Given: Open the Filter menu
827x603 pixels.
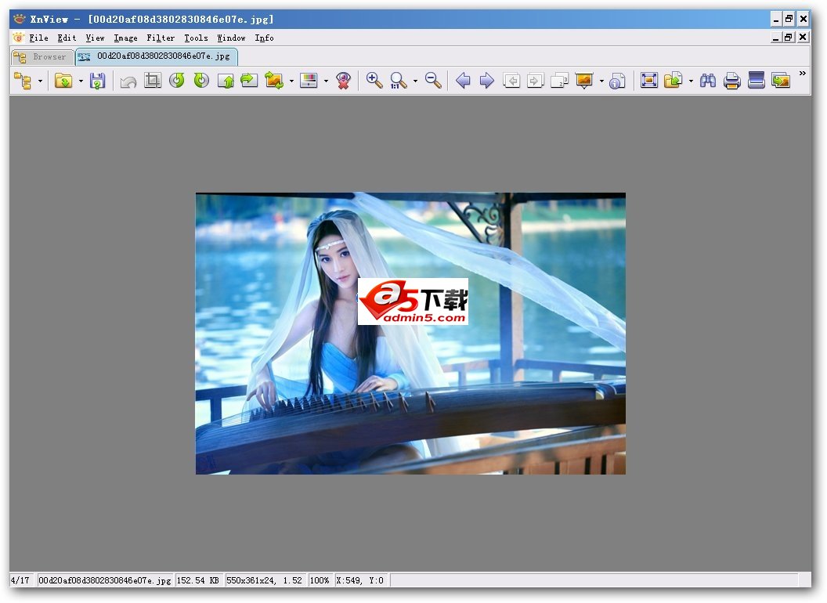Looking at the screenshot, I should tap(161, 38).
